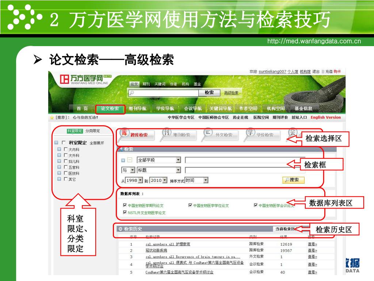Image resolution: width=374 pixels, height=281 pixels.
Task: Click the English Version link
Action: (325, 117)
